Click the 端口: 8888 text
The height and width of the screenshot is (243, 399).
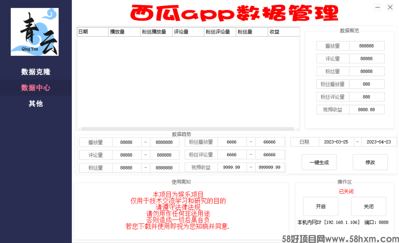pos(376,222)
